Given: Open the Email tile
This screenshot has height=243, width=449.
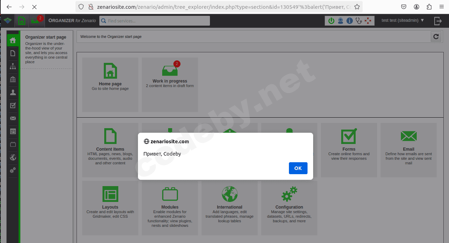Looking at the screenshot, I should tap(409, 150).
